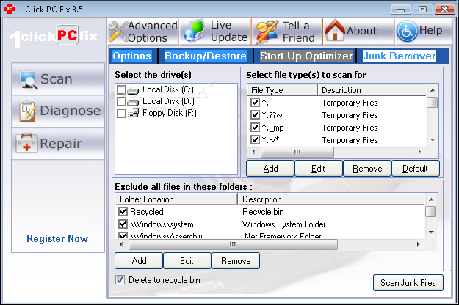Click the Scan magnifier monitor icon
Screen dimensions: 459x305
coord(29,80)
